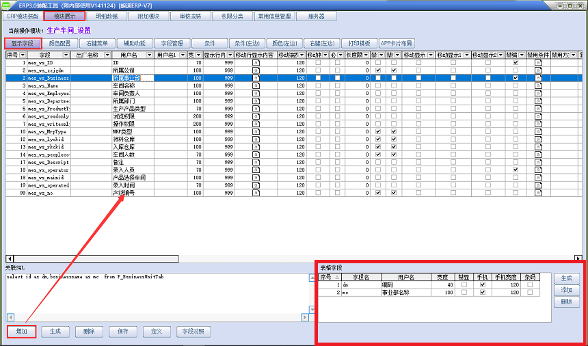Open the 出厂名称 column filter dropdown

click(x=106, y=55)
